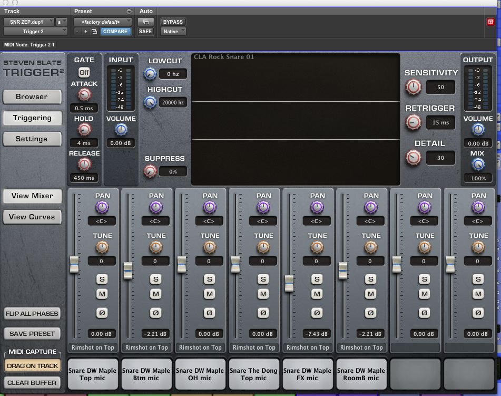Click the previous preset minus button
The height and width of the screenshot is (396, 501).
click(77, 31)
